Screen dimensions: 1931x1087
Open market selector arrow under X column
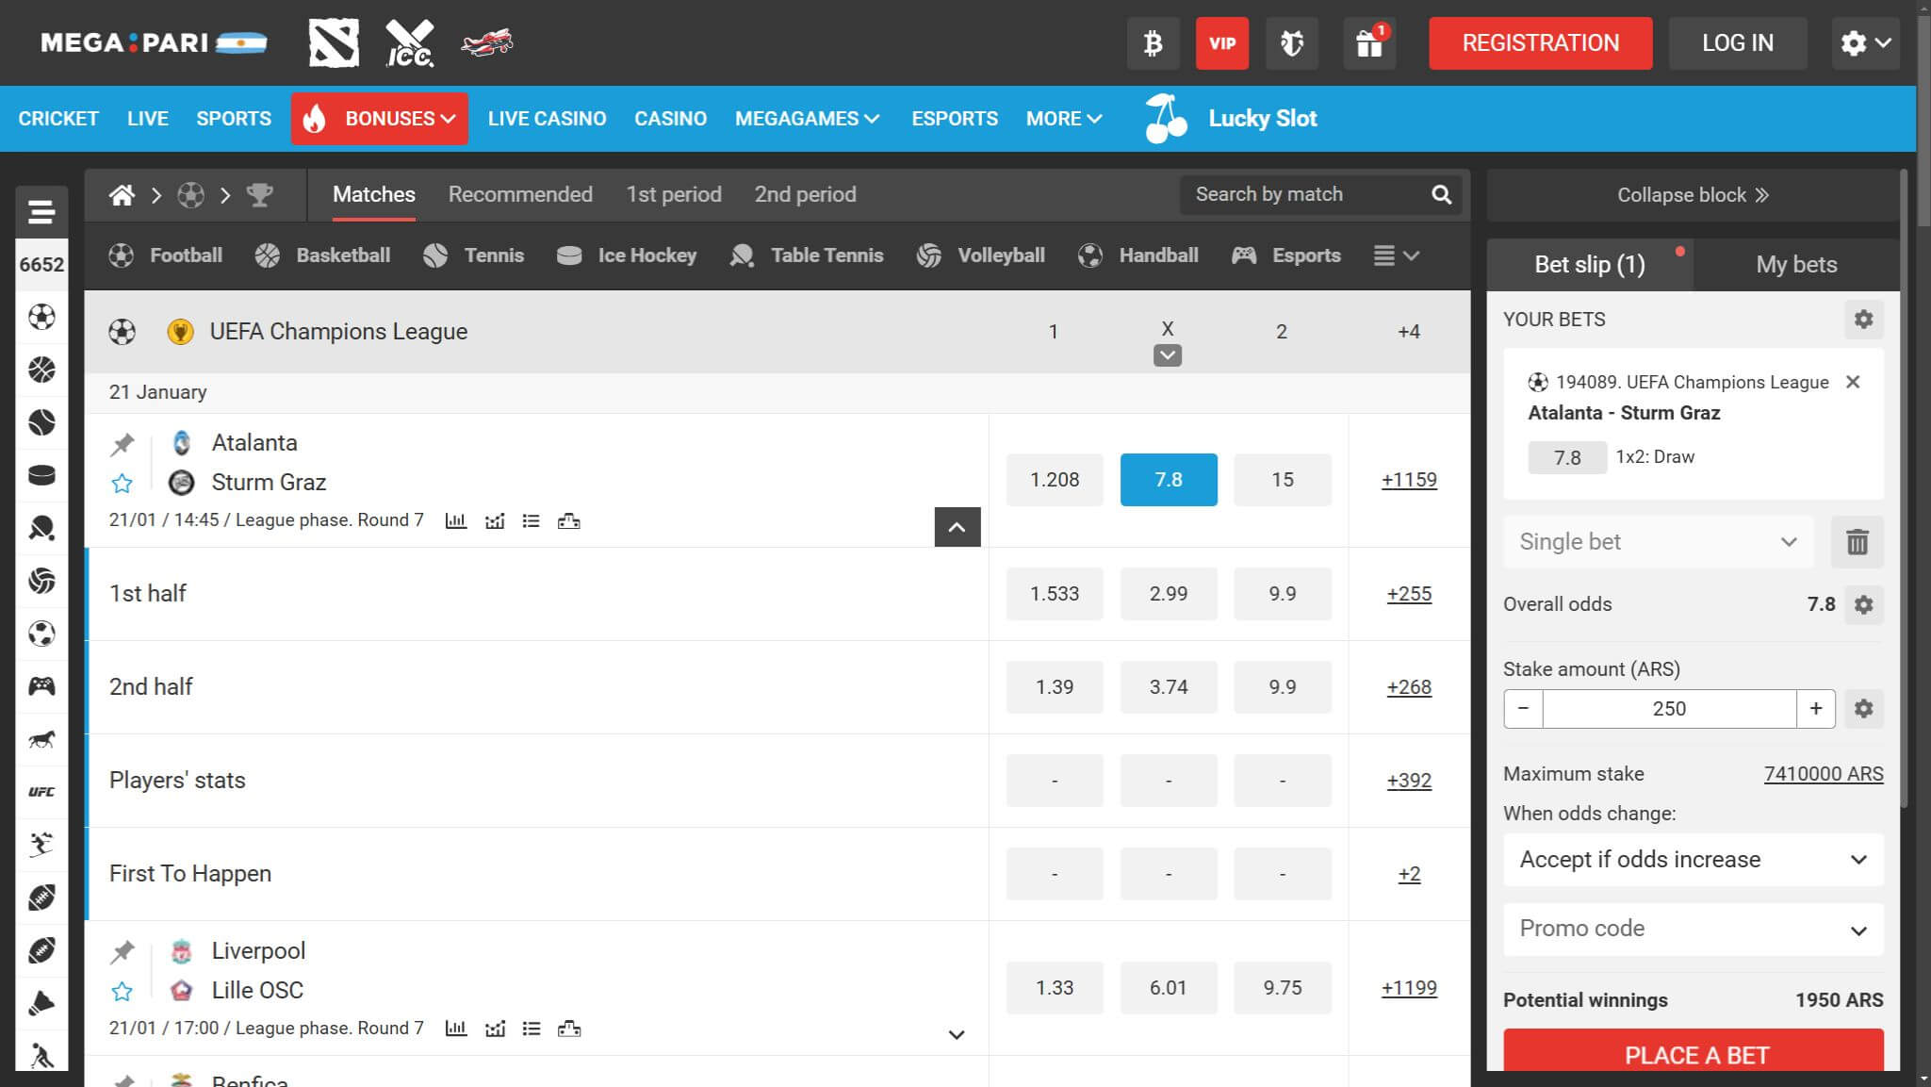point(1168,355)
